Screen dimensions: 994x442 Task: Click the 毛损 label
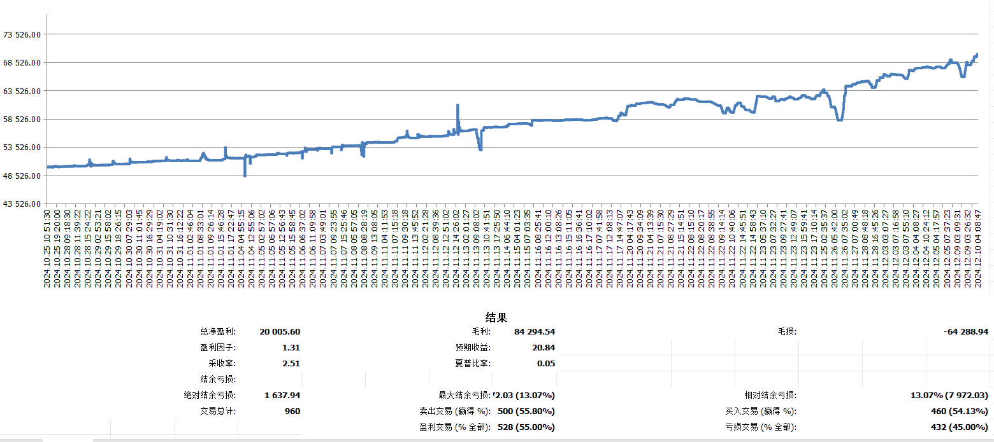787,331
